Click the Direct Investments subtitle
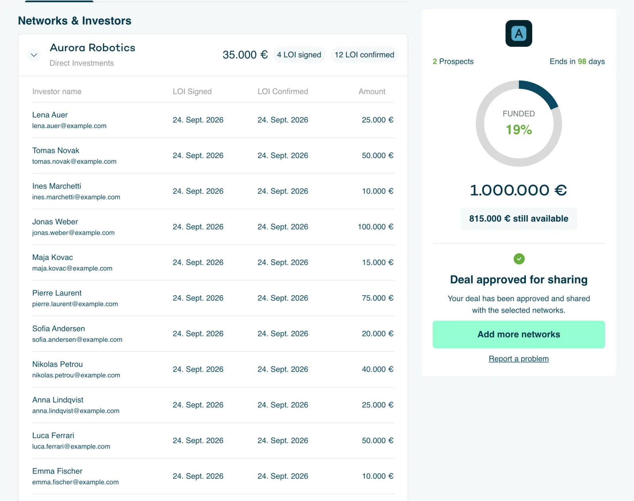 pyautogui.click(x=82, y=63)
